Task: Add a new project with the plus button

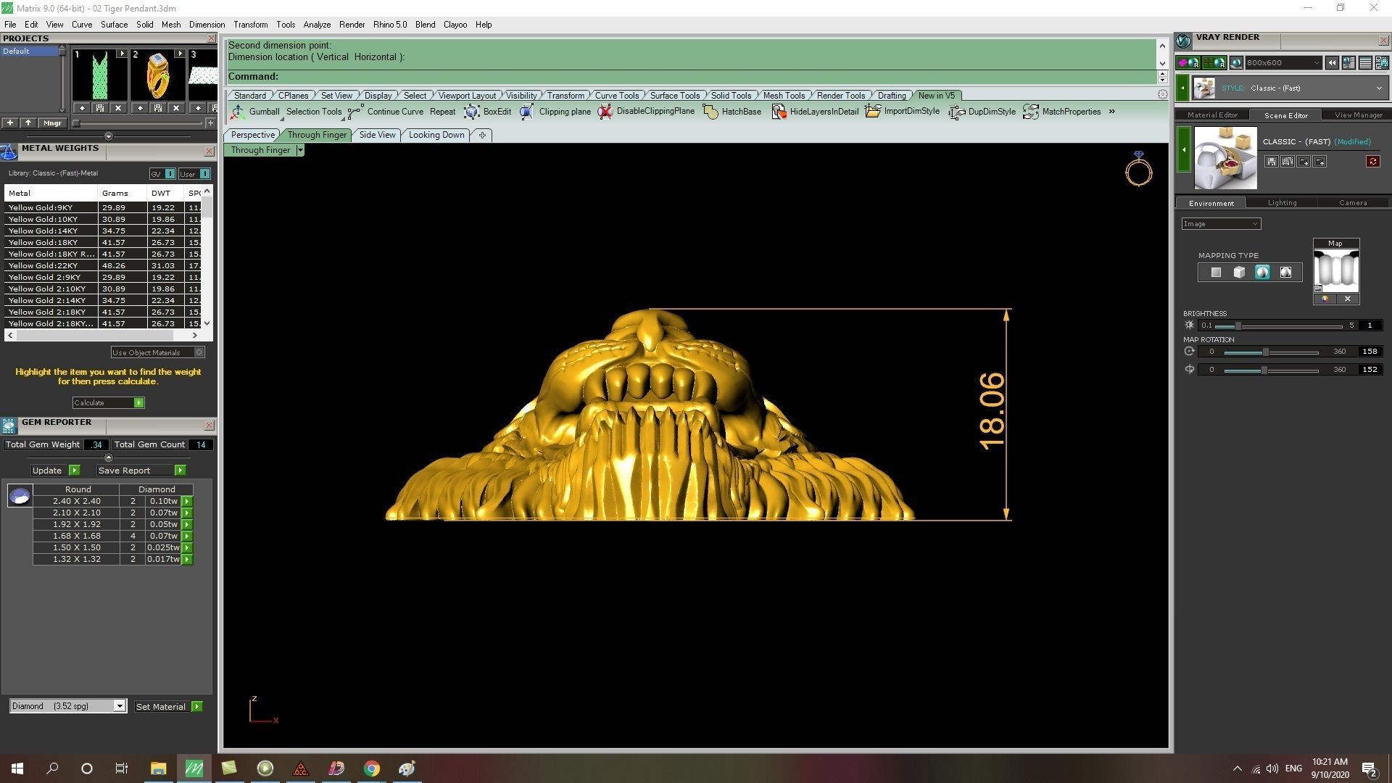Action: 10,123
